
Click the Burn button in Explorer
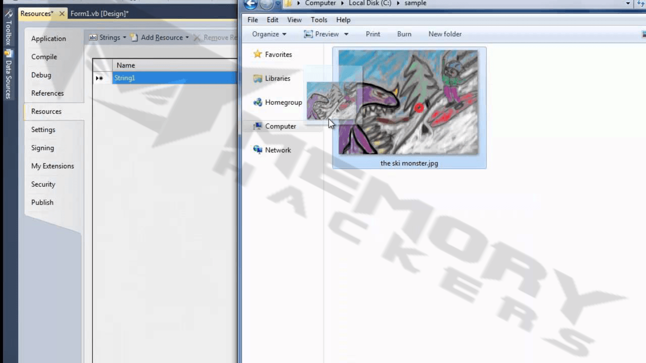(x=404, y=34)
